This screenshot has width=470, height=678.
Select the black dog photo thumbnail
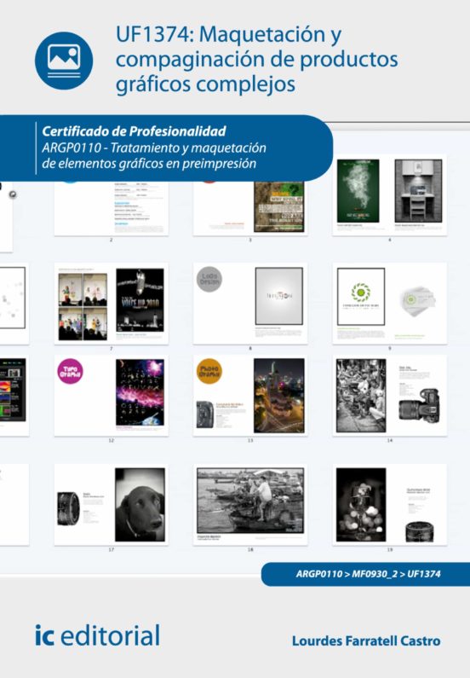click(x=140, y=505)
